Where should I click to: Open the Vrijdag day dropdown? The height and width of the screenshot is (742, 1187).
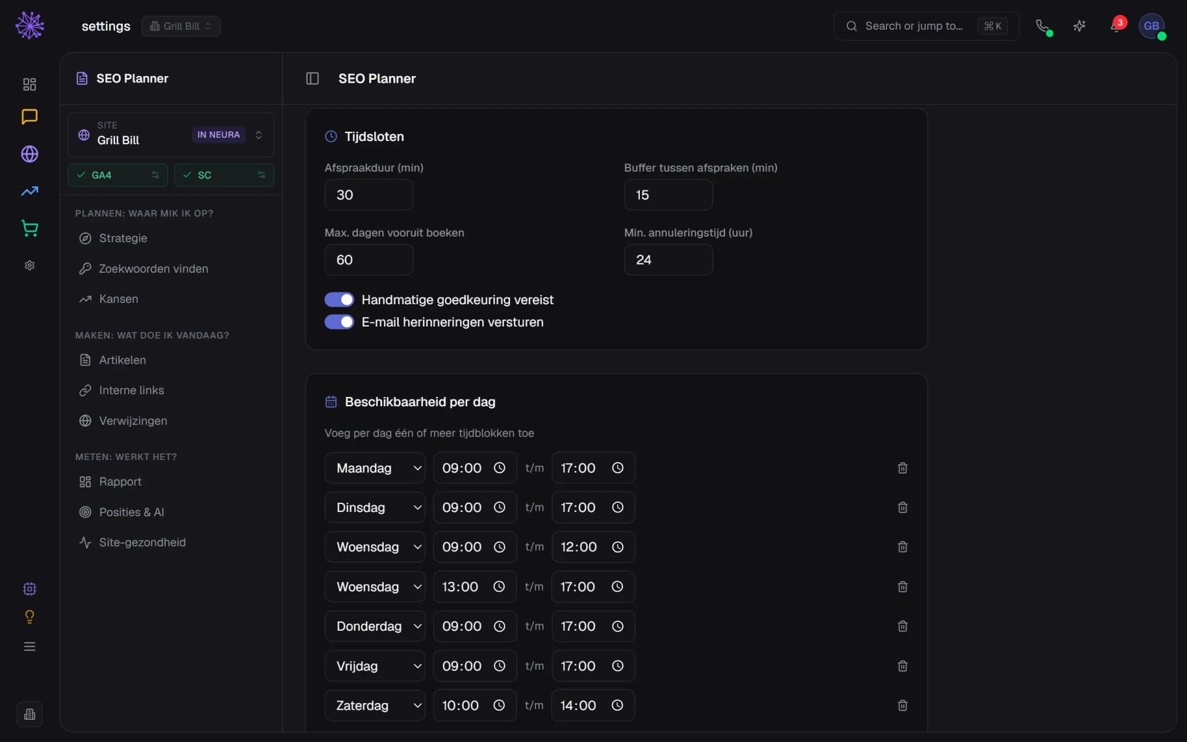pos(375,666)
